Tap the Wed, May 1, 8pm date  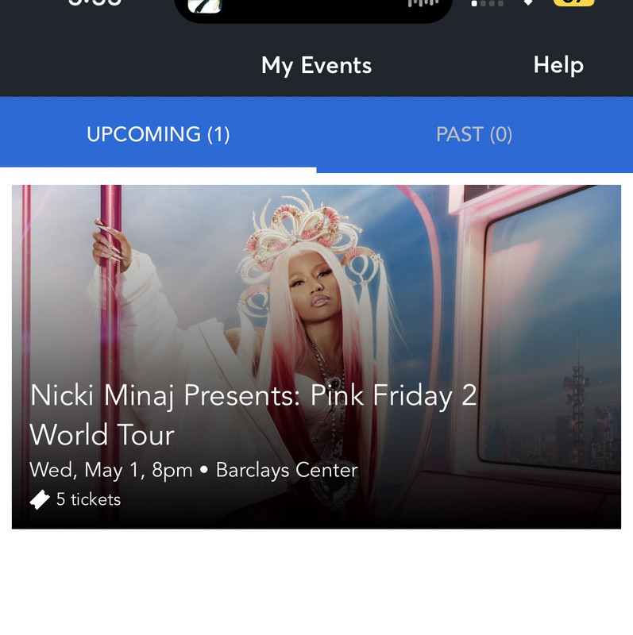click(x=111, y=471)
